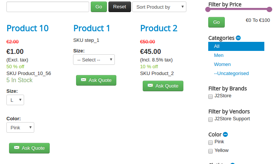The height and width of the screenshot is (164, 276).
Task: Click envelope icon on Product 10 quote button
Action: (x=17, y=148)
